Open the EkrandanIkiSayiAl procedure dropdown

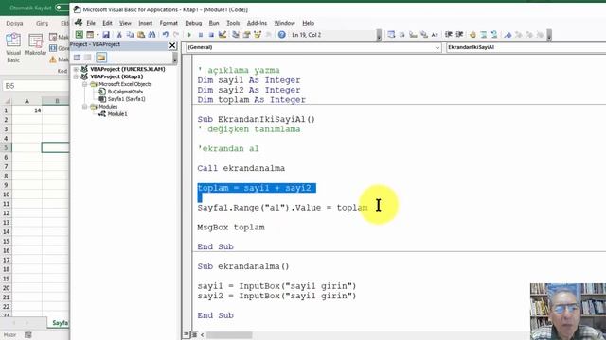(x=526, y=47)
